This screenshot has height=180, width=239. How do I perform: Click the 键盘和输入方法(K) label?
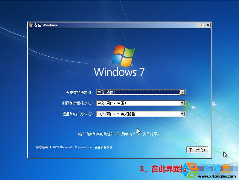coord(78,114)
